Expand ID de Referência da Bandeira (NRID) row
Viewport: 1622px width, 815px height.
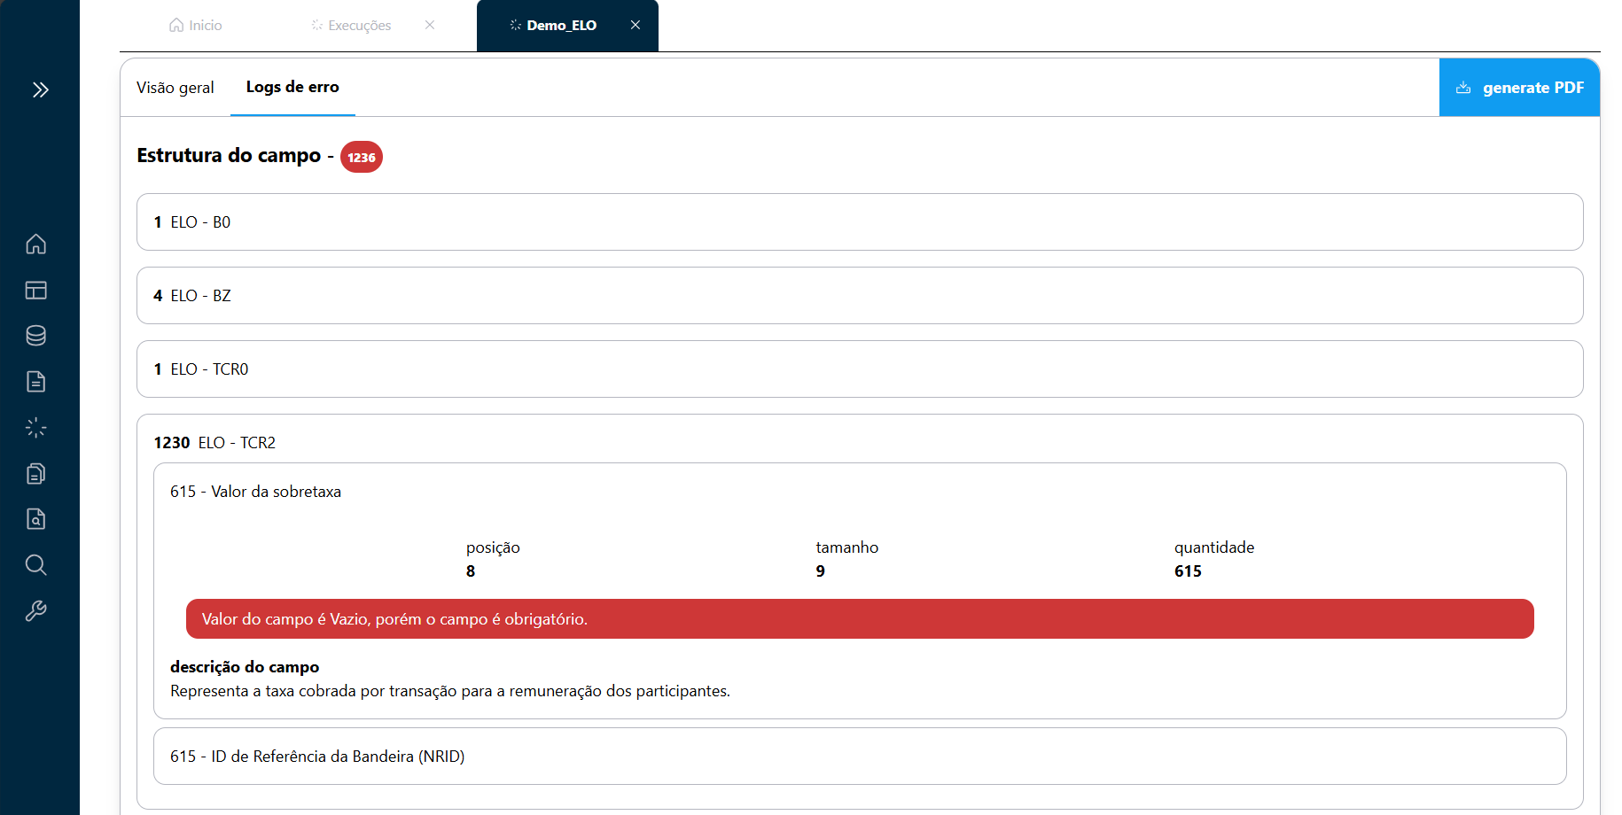pos(859,757)
